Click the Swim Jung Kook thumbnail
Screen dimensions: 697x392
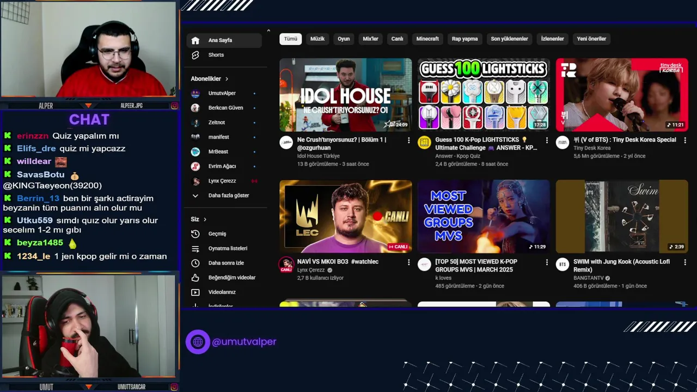(x=622, y=217)
